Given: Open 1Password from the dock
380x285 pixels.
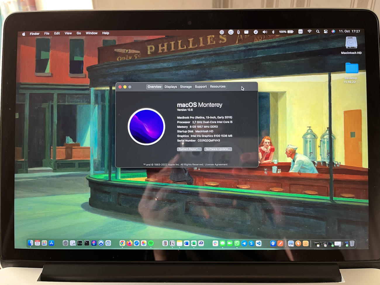Looking at the screenshot, I should 108,243.
